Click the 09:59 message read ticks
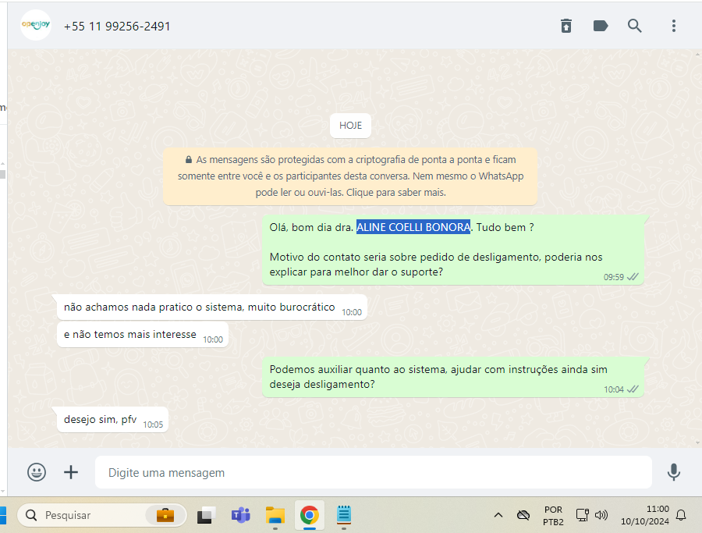This screenshot has height=533, width=702. point(633,277)
